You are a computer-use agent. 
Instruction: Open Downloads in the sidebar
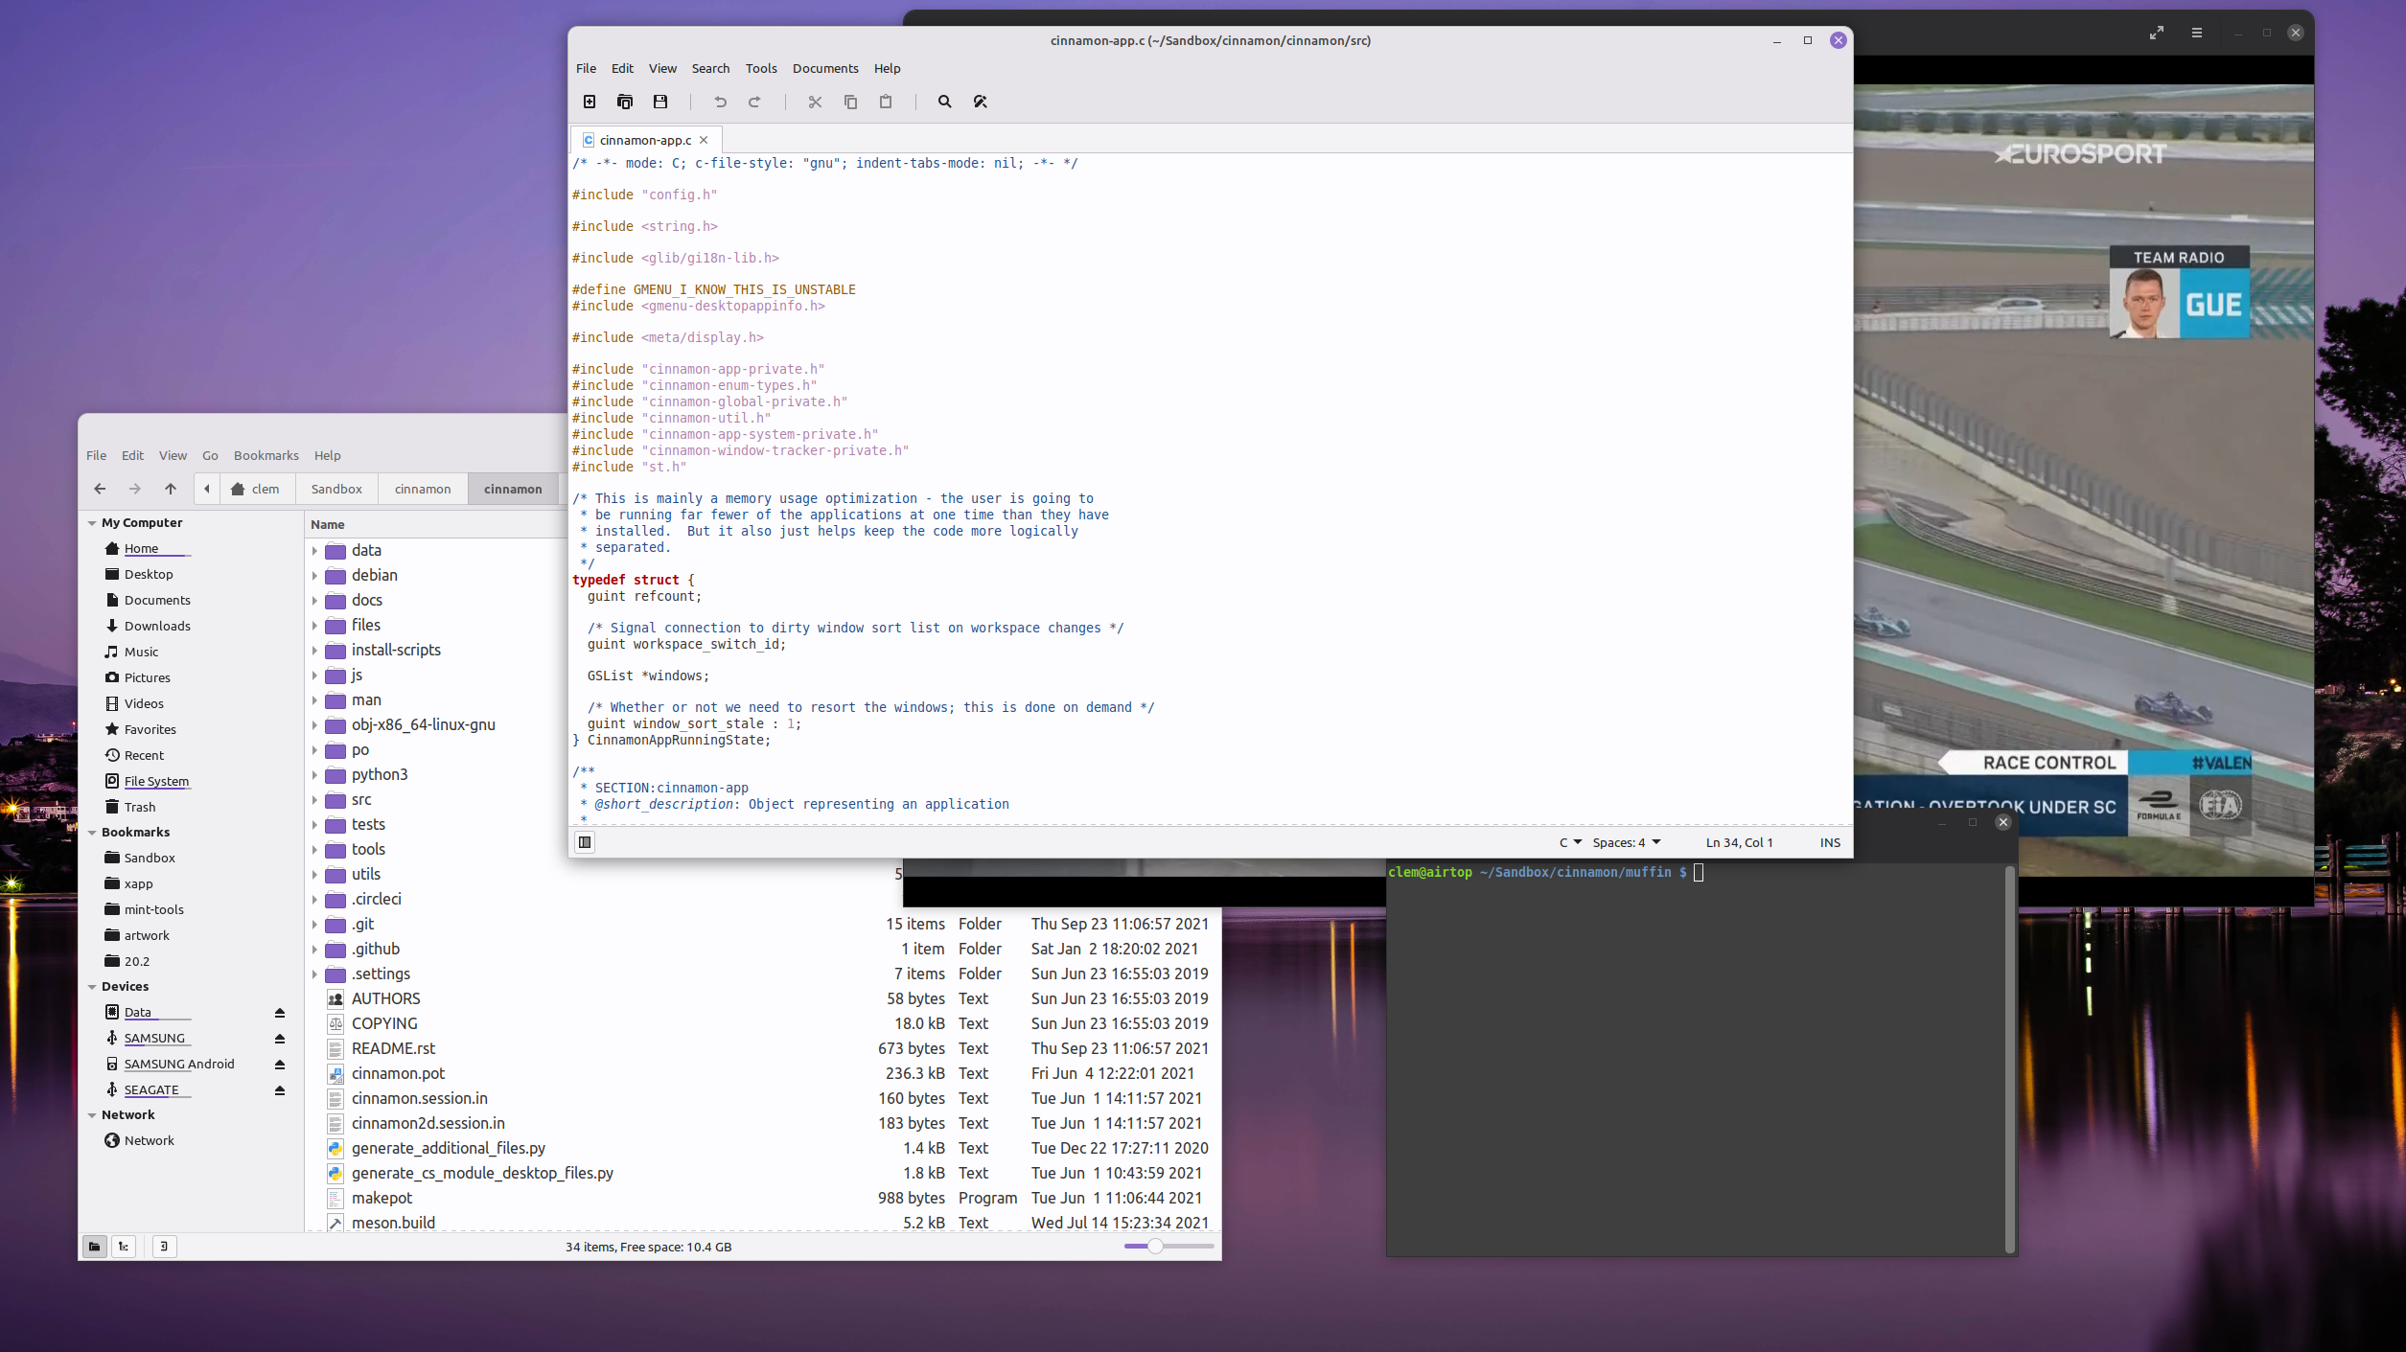point(157,626)
